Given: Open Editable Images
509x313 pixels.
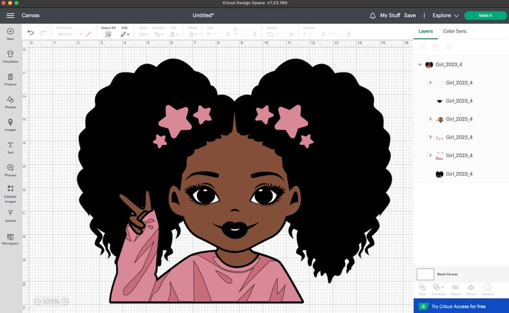Looking at the screenshot, I should tap(10, 194).
